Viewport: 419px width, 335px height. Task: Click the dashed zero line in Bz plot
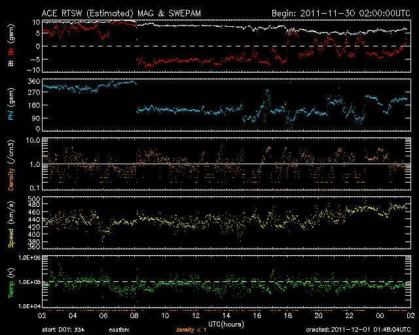227,46
